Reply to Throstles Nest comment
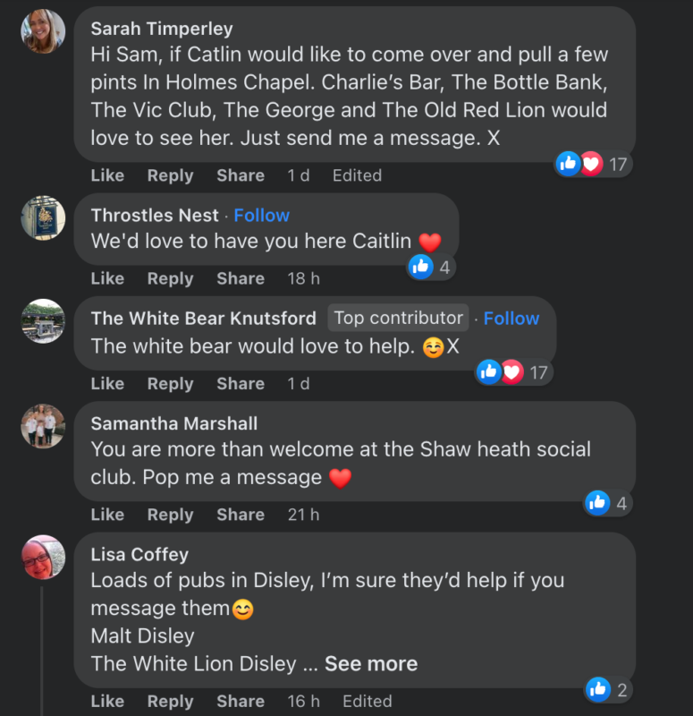This screenshot has height=716, width=693. [x=170, y=278]
